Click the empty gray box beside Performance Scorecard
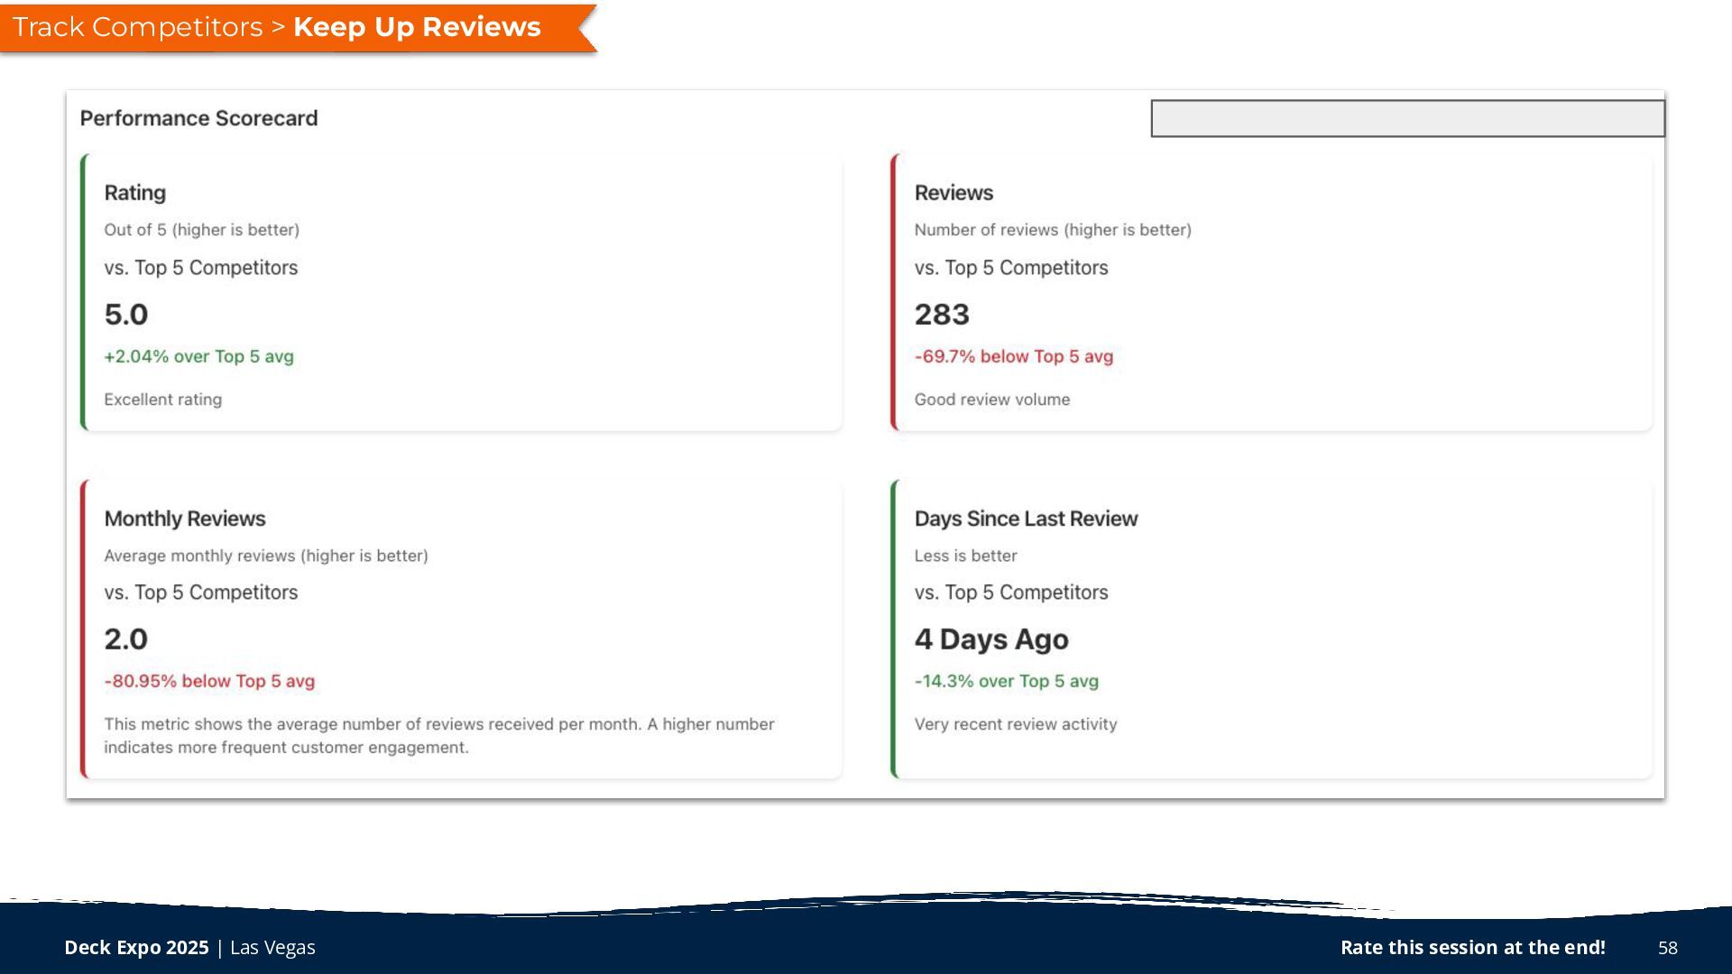Viewport: 1732px width, 974px height. (1407, 118)
